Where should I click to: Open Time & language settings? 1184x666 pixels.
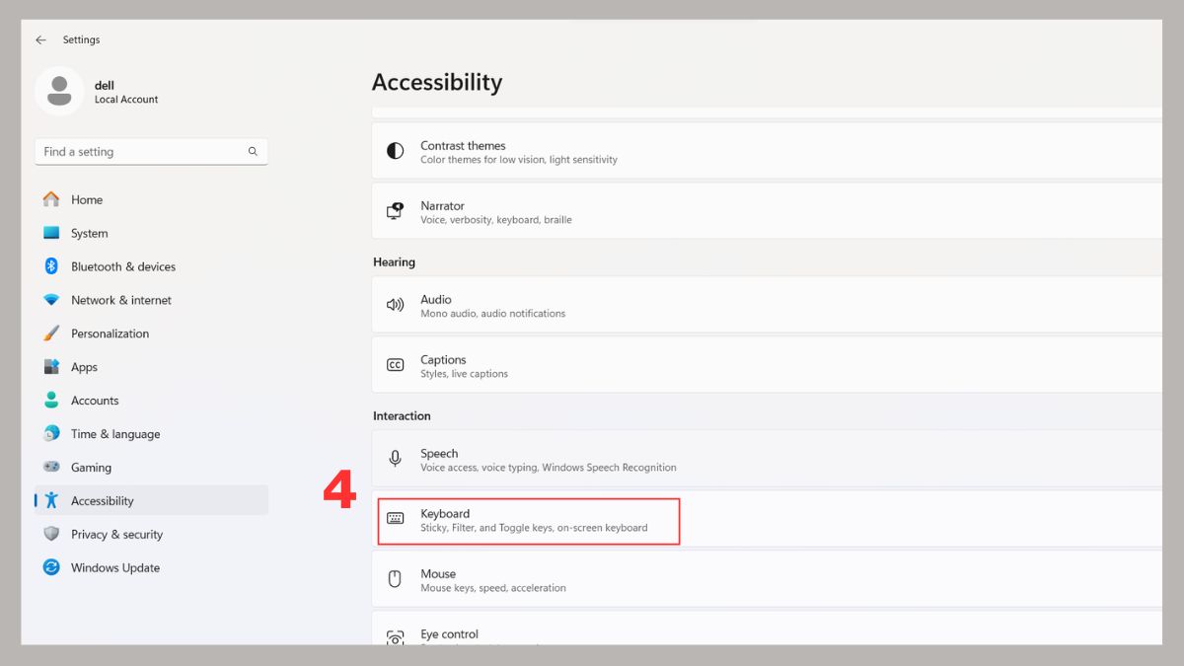[151, 434]
